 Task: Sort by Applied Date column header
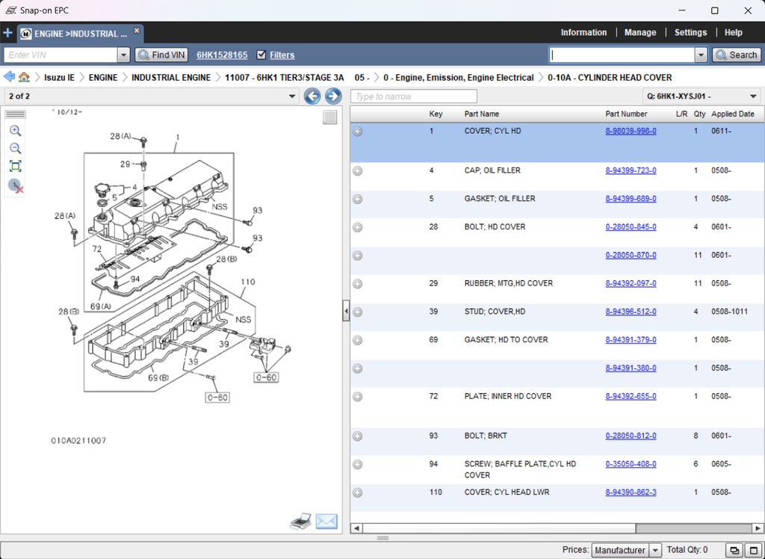click(x=733, y=114)
